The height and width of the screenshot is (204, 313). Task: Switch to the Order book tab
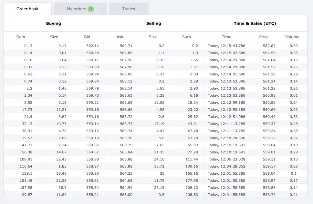coord(27,9)
